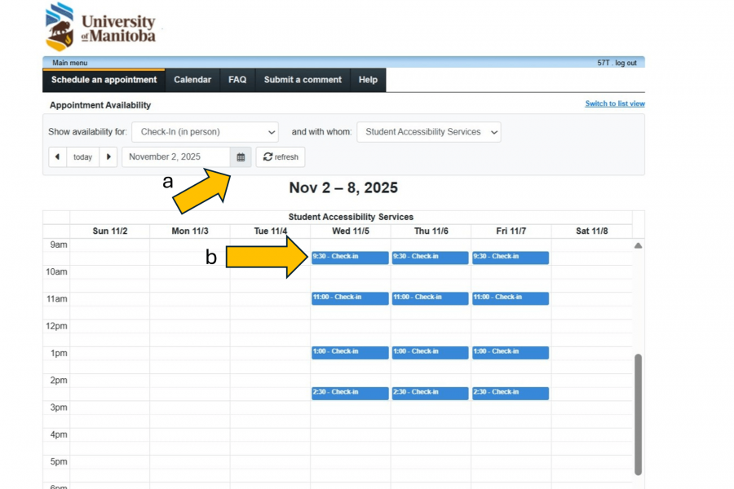Open the FAQ tab
734x489 pixels.
pos(237,80)
